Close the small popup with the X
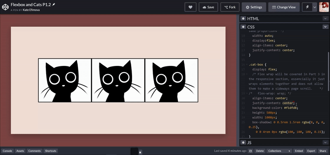Viewport: 330px width, 155px height. (x=140, y=152)
